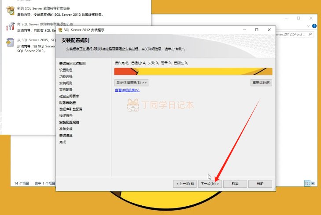Click 安装配置规则 heading text
The height and width of the screenshot is (215, 321).
click(x=75, y=40)
